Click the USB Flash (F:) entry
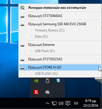The height and width of the screenshot is (109, 102). click(x=45, y=51)
